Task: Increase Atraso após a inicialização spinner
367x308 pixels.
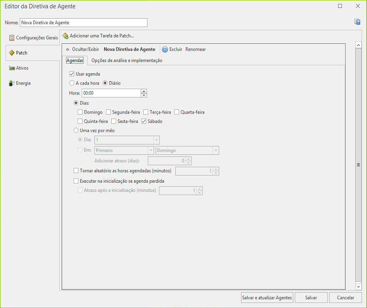Action: [200, 189]
